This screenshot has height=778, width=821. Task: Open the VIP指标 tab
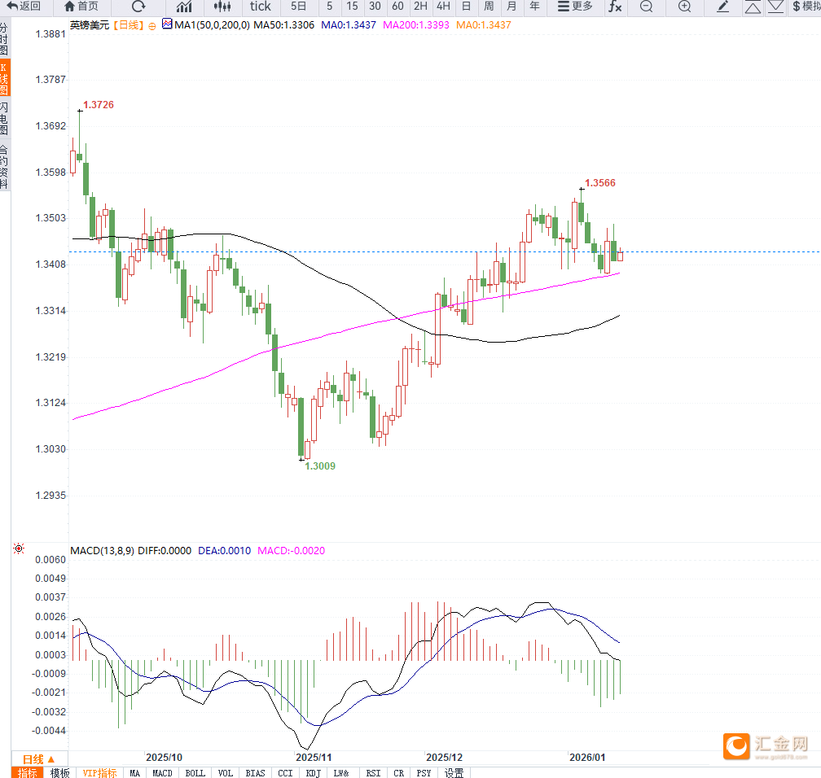tap(99, 773)
